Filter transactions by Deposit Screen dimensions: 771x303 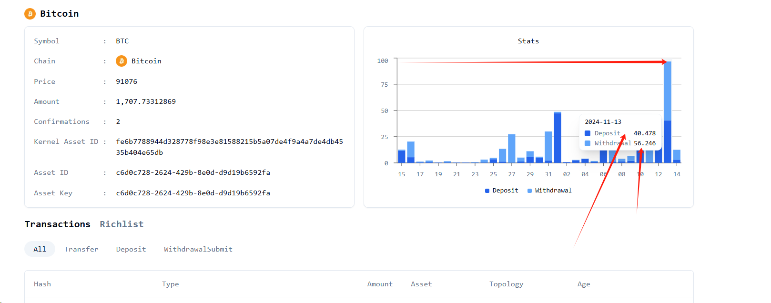pyautogui.click(x=131, y=249)
